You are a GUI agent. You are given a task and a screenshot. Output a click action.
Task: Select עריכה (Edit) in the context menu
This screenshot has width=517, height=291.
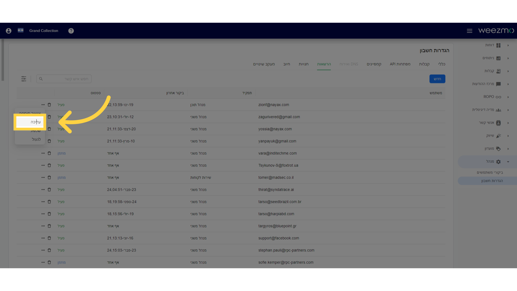tap(30, 122)
